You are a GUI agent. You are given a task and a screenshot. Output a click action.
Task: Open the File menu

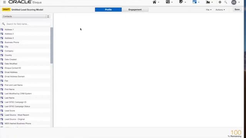click(208, 10)
